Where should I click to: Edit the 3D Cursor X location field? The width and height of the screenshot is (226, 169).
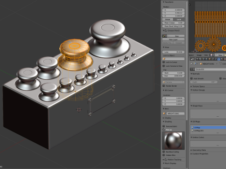tap(173, 98)
